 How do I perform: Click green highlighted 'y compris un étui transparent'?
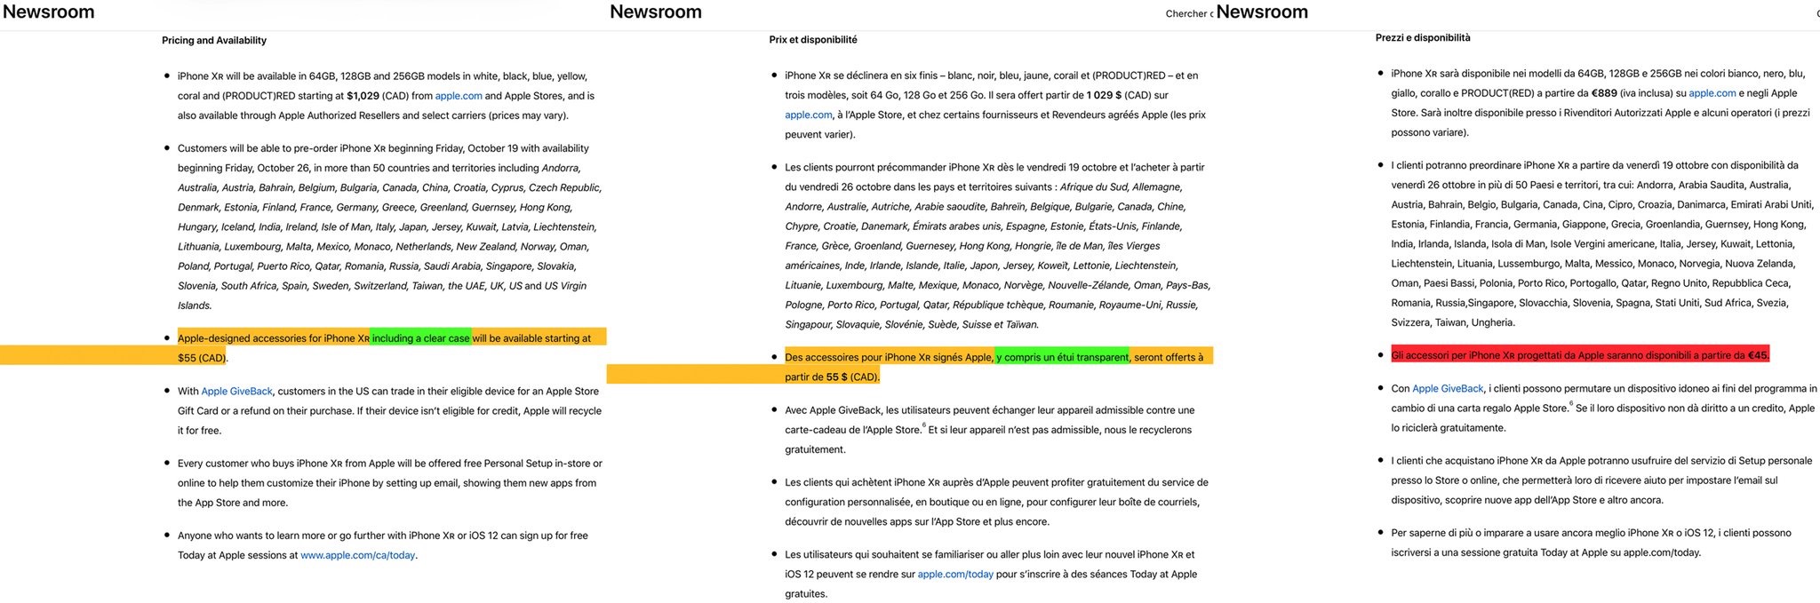[x=1062, y=357]
